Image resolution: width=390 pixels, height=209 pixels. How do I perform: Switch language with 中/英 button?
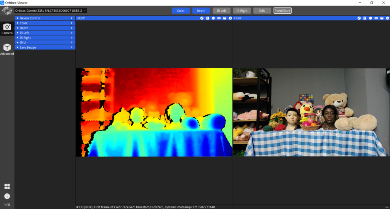[7, 205]
